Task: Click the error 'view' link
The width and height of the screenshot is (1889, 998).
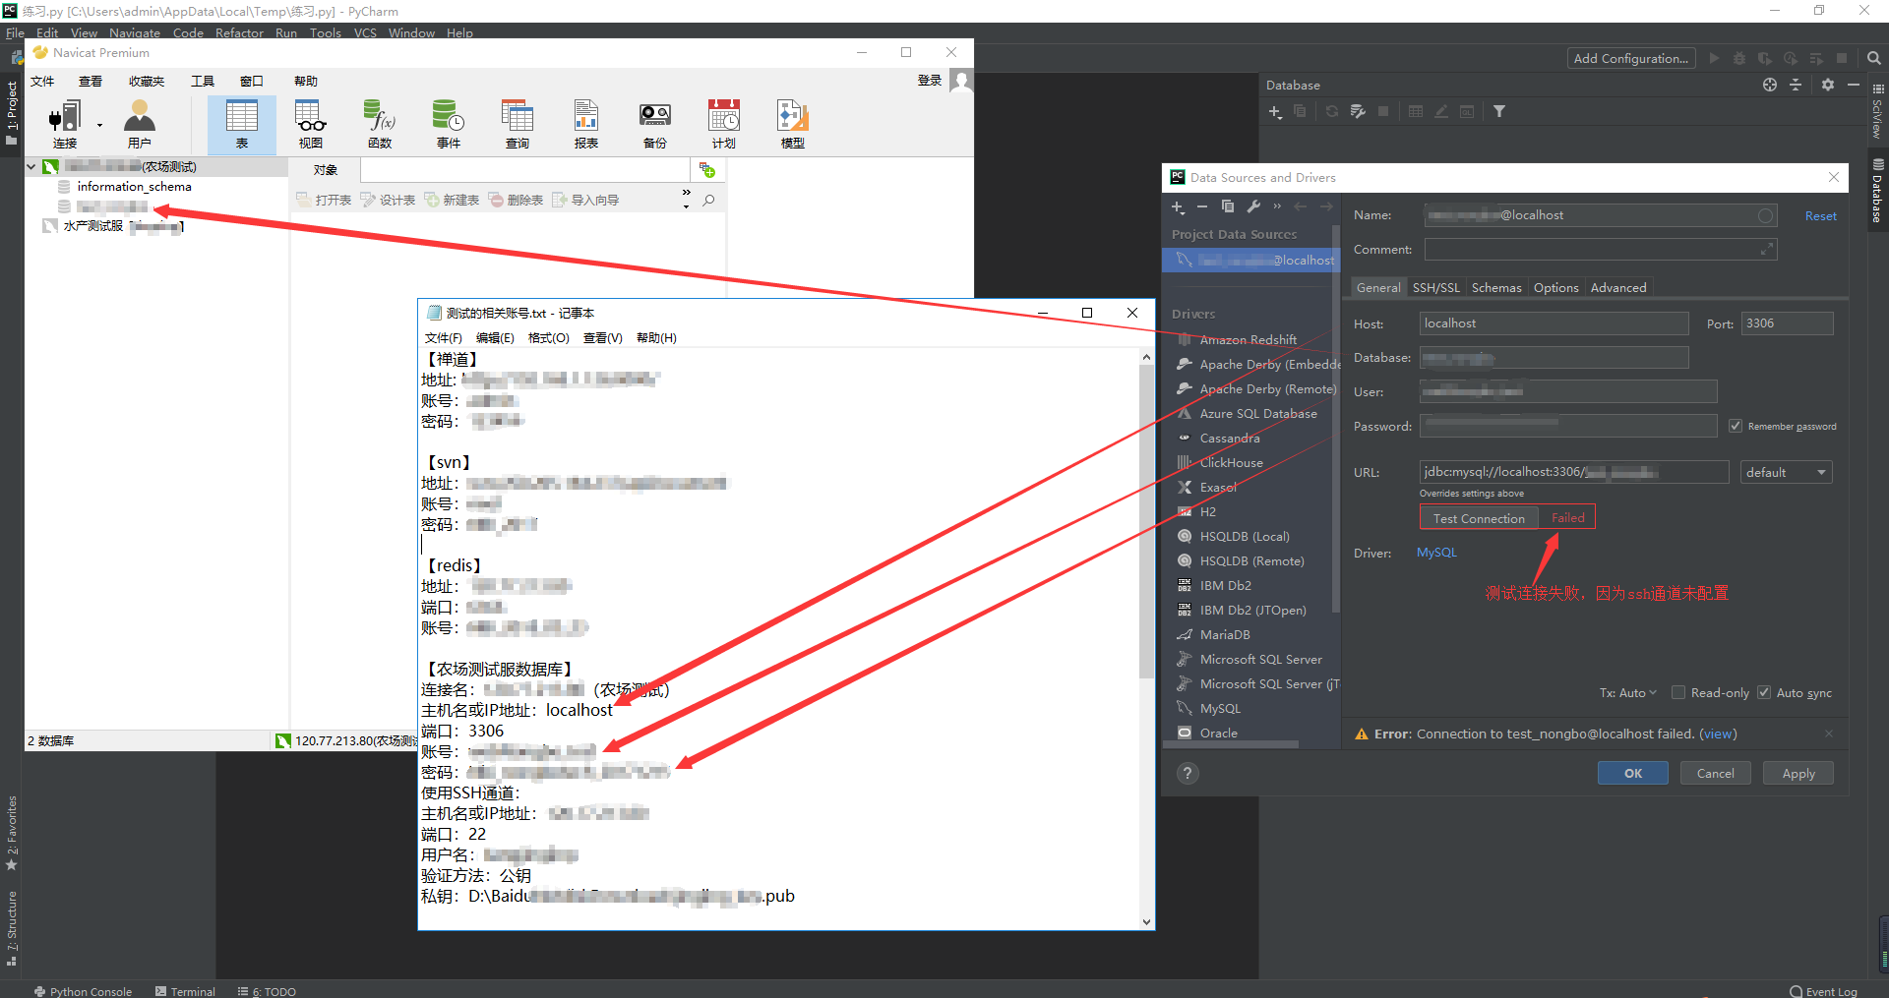Action: click(1718, 734)
